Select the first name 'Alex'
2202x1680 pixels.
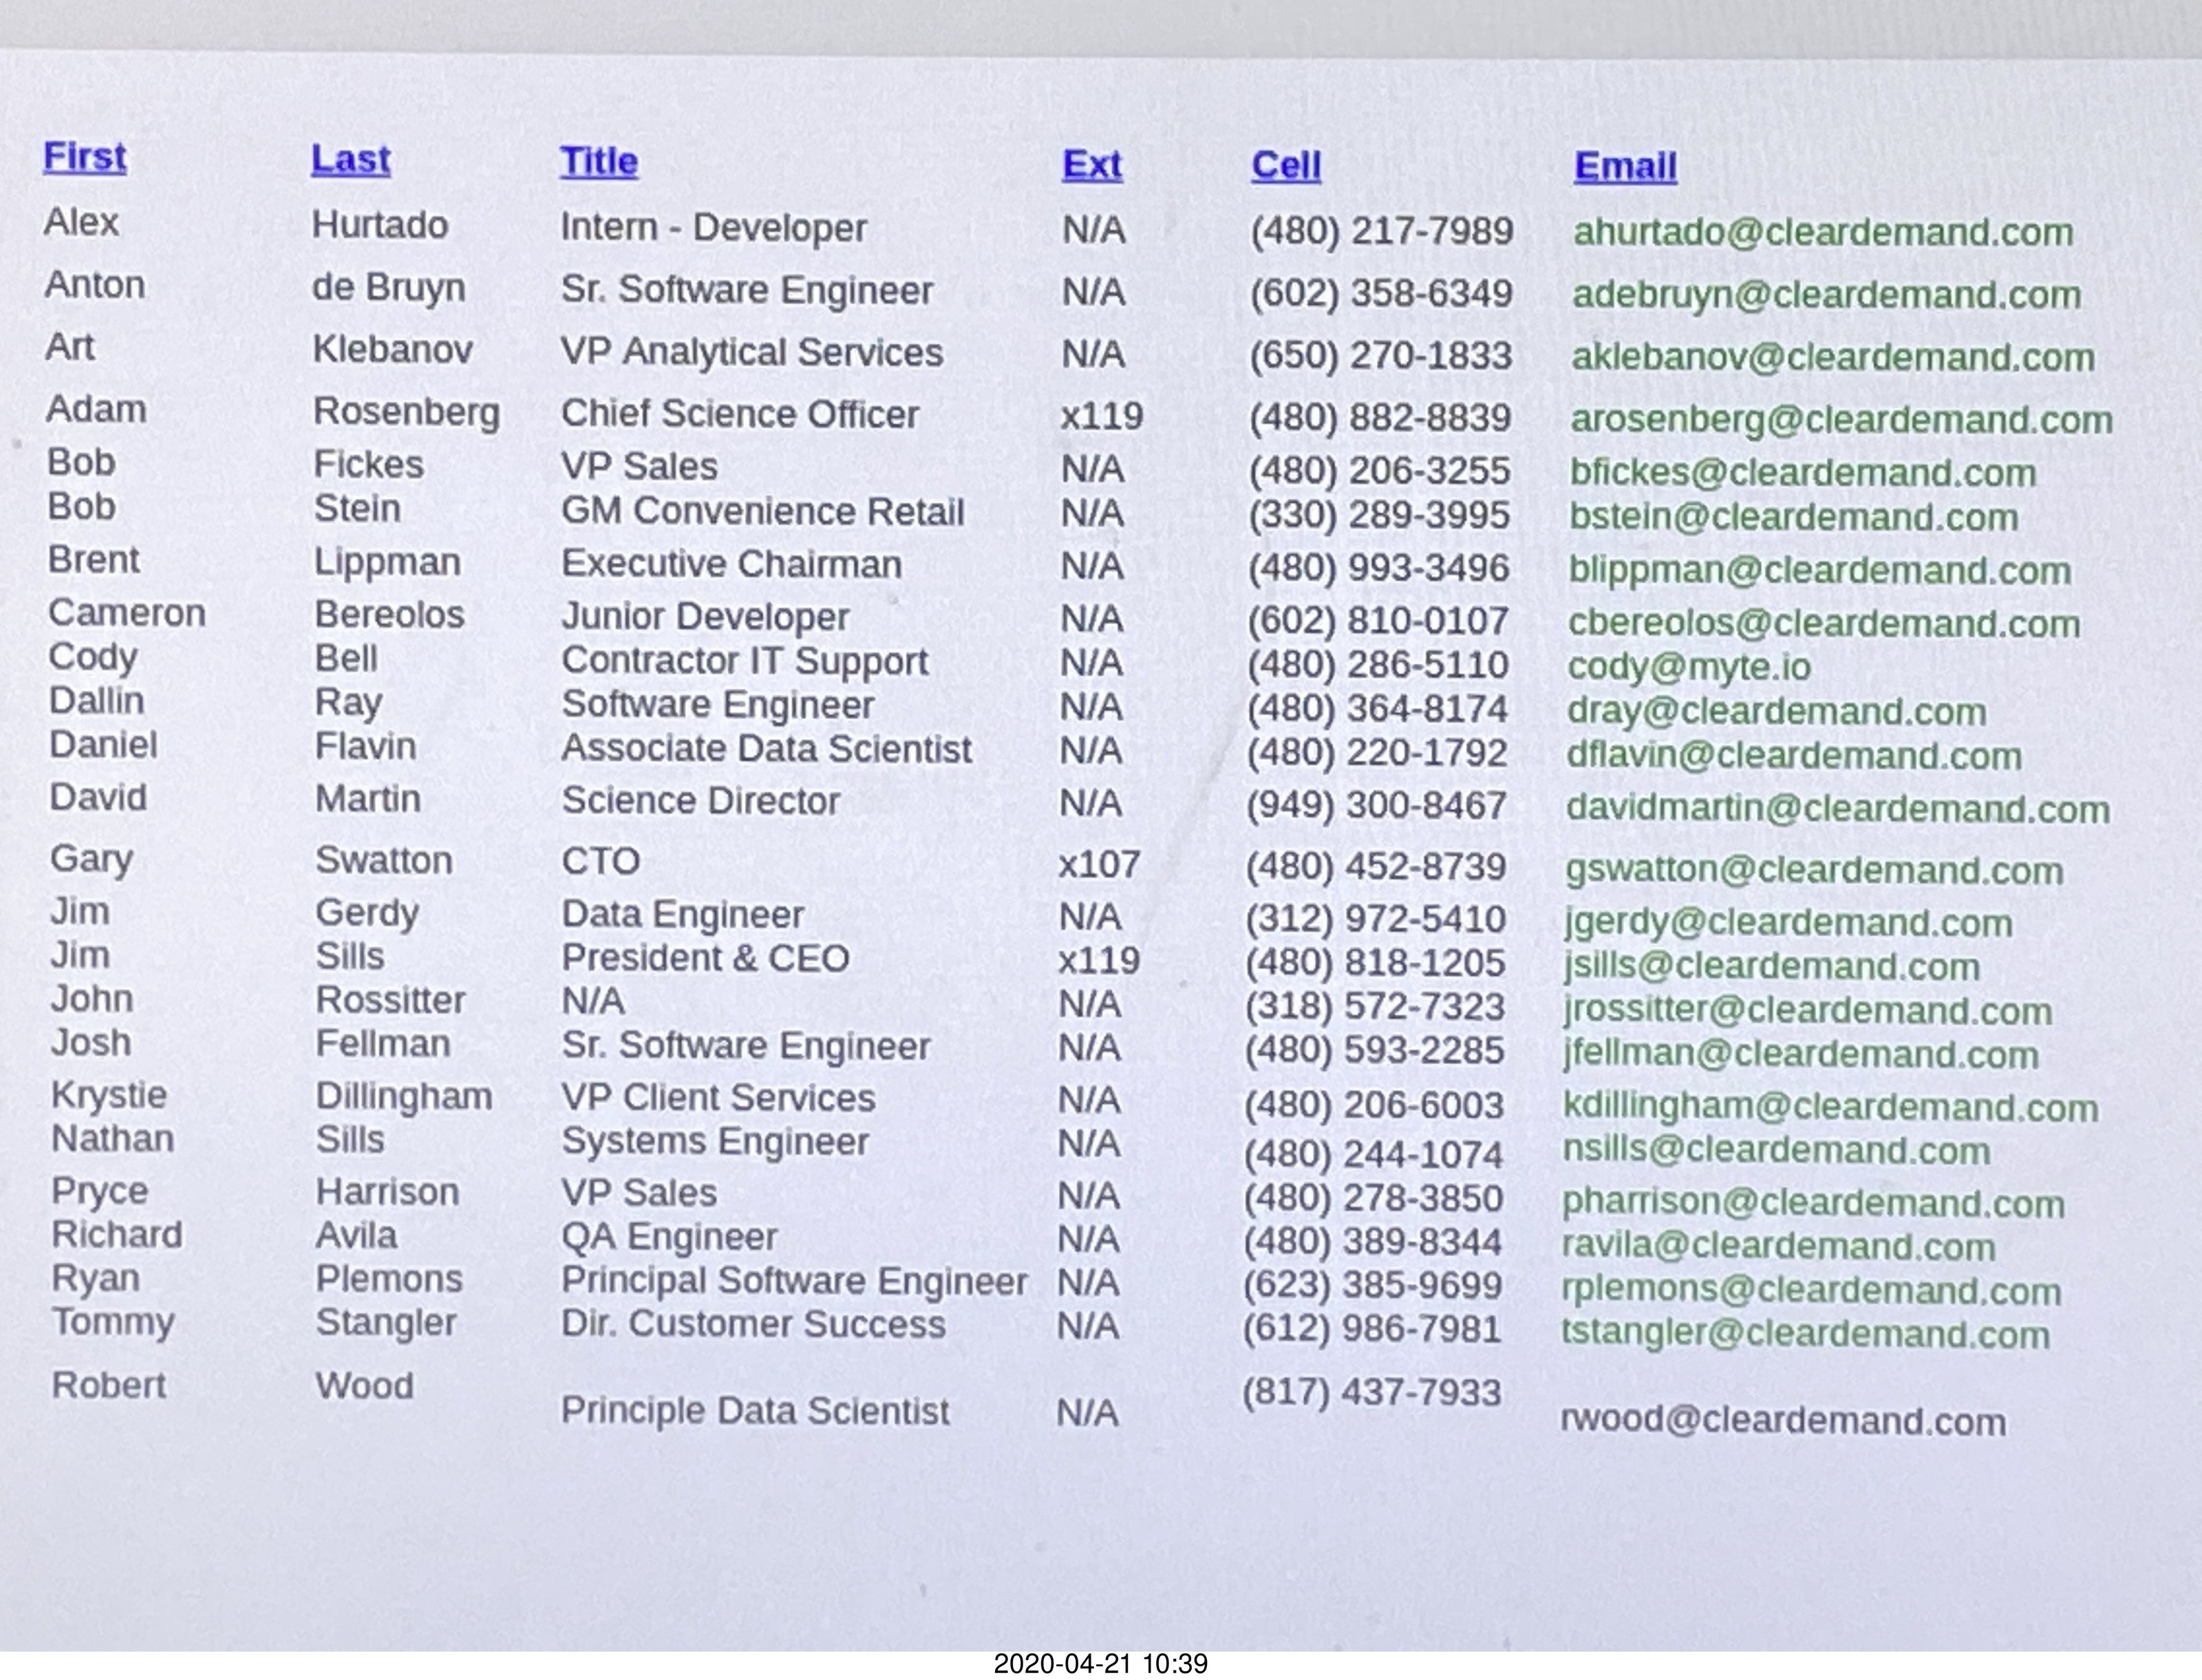[x=81, y=222]
